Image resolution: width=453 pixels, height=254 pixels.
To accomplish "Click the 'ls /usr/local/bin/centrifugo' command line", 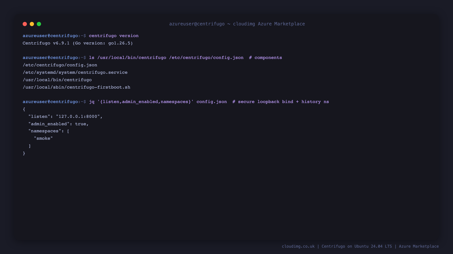I will 166,58.
